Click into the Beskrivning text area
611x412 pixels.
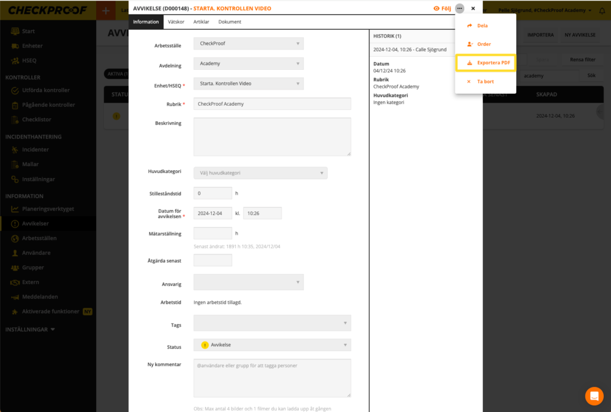[x=272, y=137]
